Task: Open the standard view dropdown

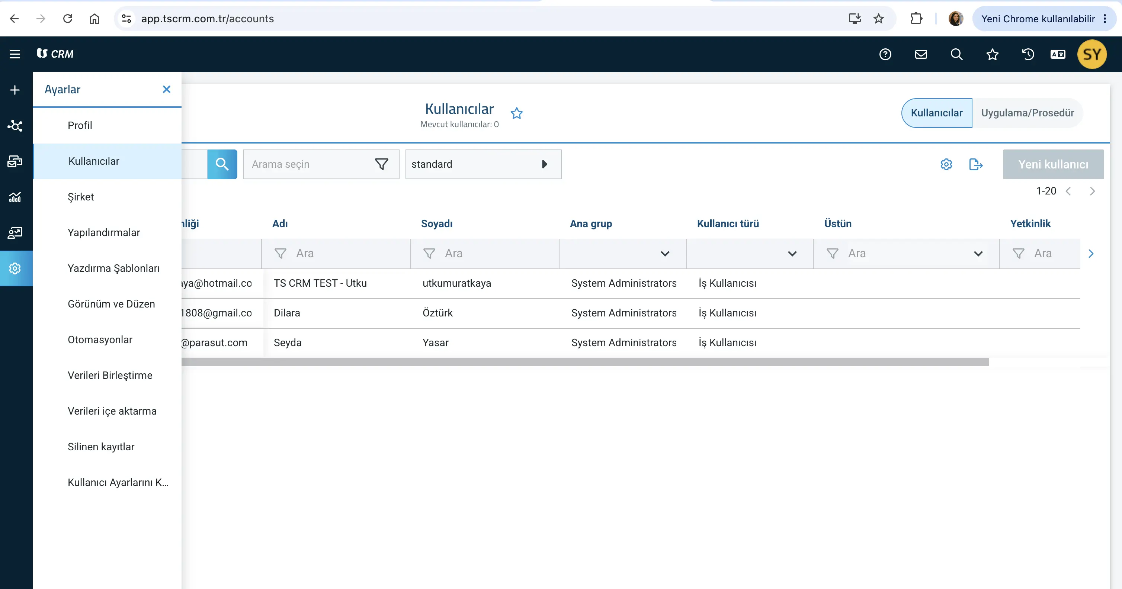Action: pyautogui.click(x=484, y=164)
